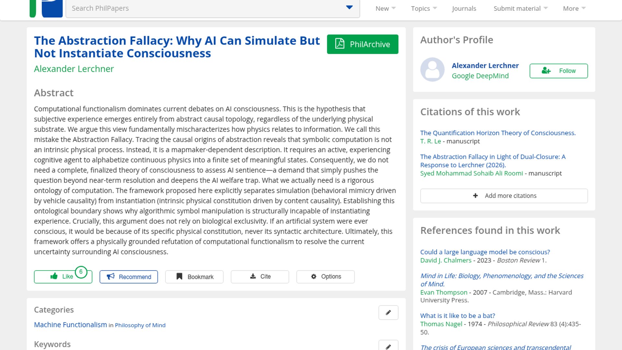This screenshot has width=622, height=350.
Task: Click the pencil icon beside Keywords
Action: (388, 346)
